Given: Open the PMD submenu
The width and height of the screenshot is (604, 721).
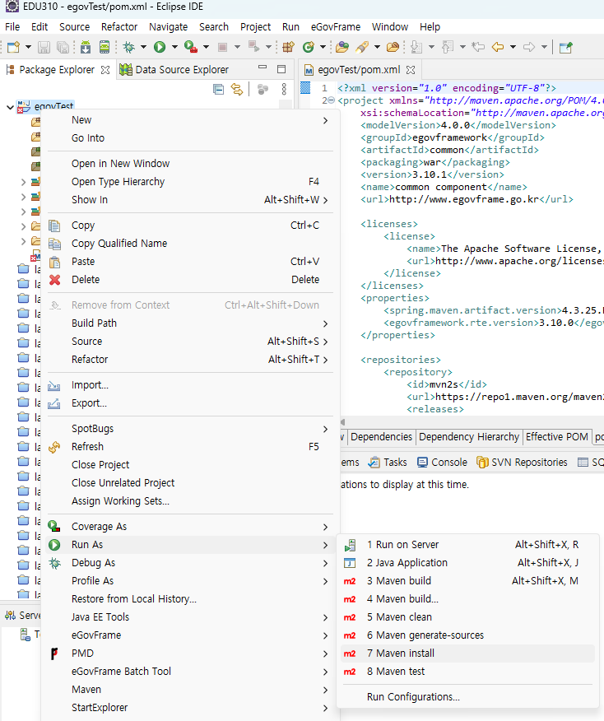Looking at the screenshot, I should tap(190, 654).
